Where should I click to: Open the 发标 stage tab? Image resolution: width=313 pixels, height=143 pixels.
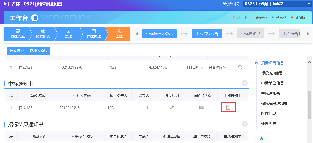[x=68, y=34]
